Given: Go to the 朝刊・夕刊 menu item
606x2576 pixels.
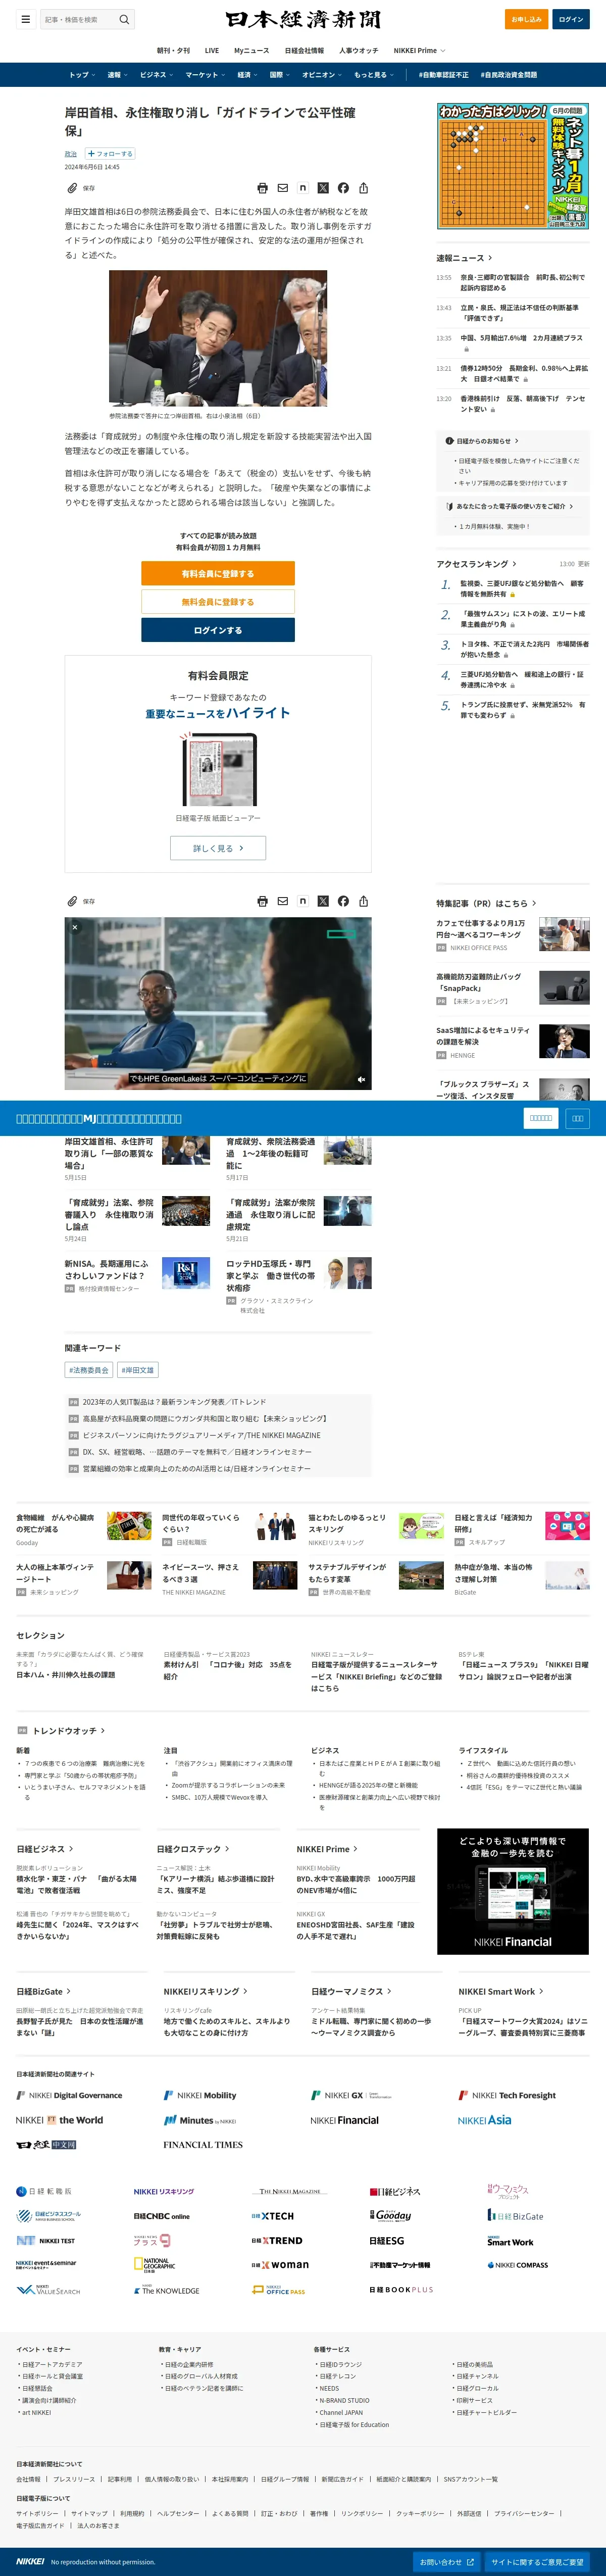Looking at the screenshot, I should pos(173,50).
